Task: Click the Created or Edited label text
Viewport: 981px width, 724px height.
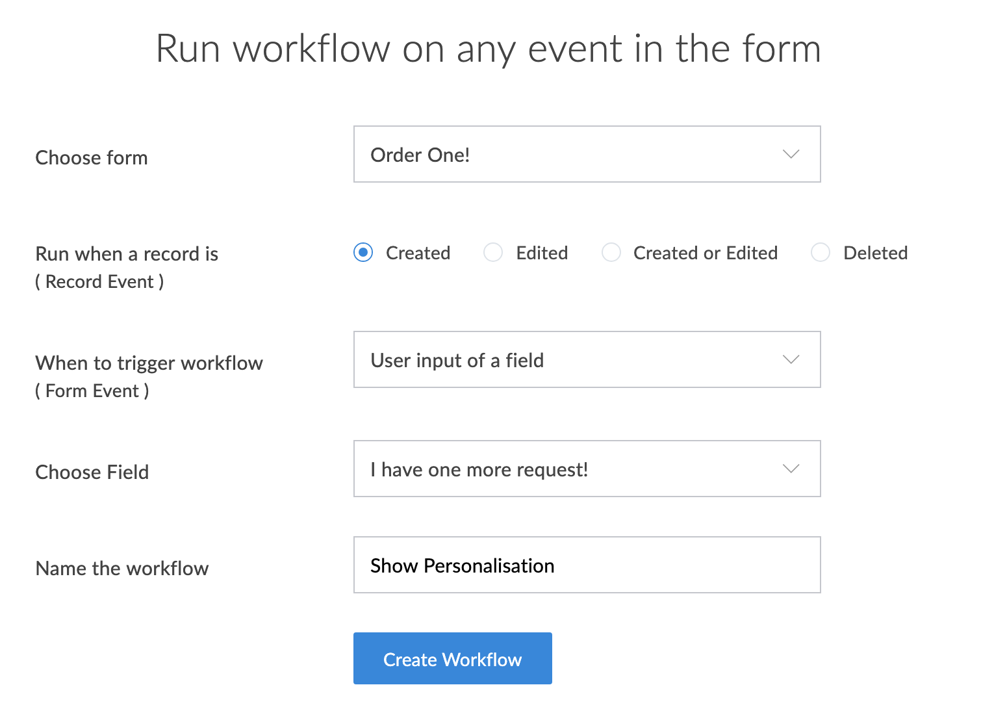Action: click(706, 253)
